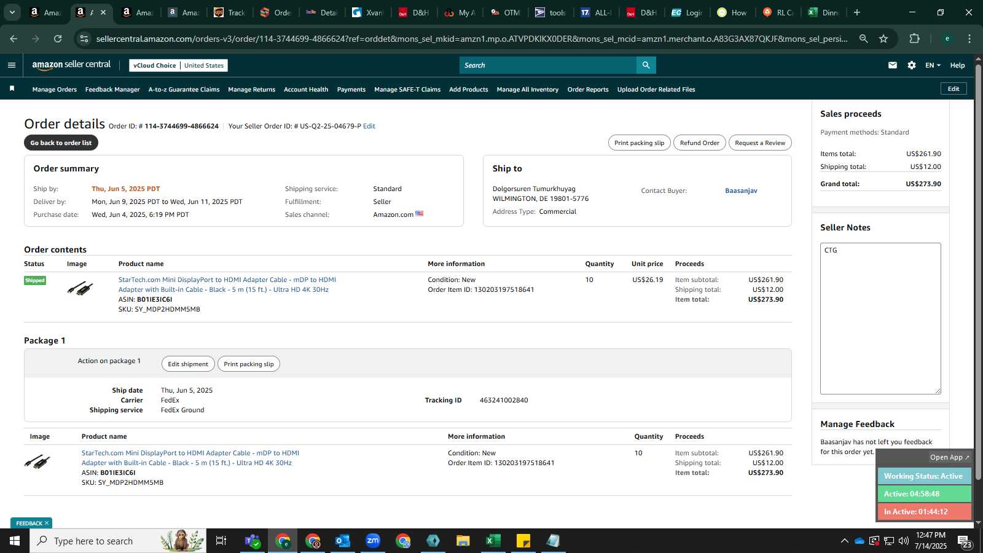This screenshot has width=983, height=553.
Task: Click the Amazon Seller Central logo
Action: point(71,65)
